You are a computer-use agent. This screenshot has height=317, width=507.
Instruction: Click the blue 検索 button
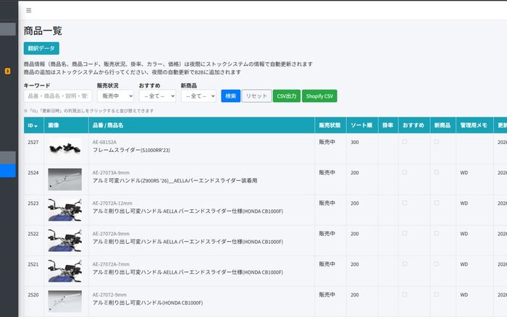point(230,96)
